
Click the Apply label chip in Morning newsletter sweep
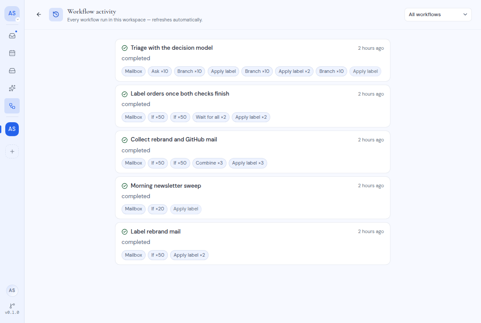tap(185, 209)
